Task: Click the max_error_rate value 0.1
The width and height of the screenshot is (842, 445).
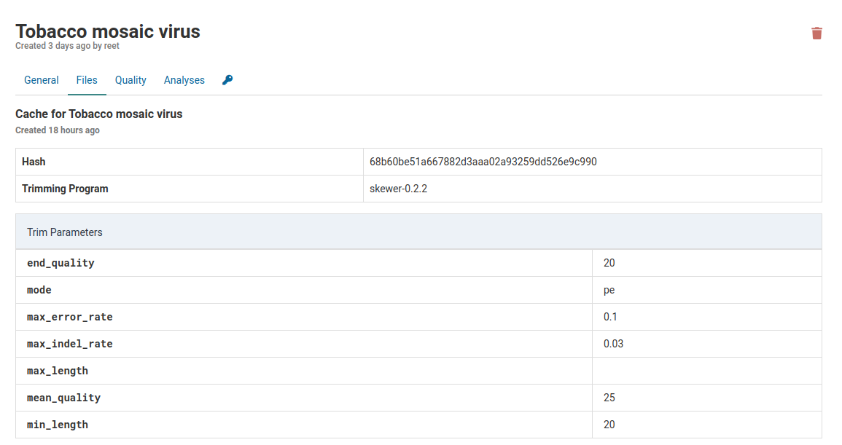Action: 610,317
